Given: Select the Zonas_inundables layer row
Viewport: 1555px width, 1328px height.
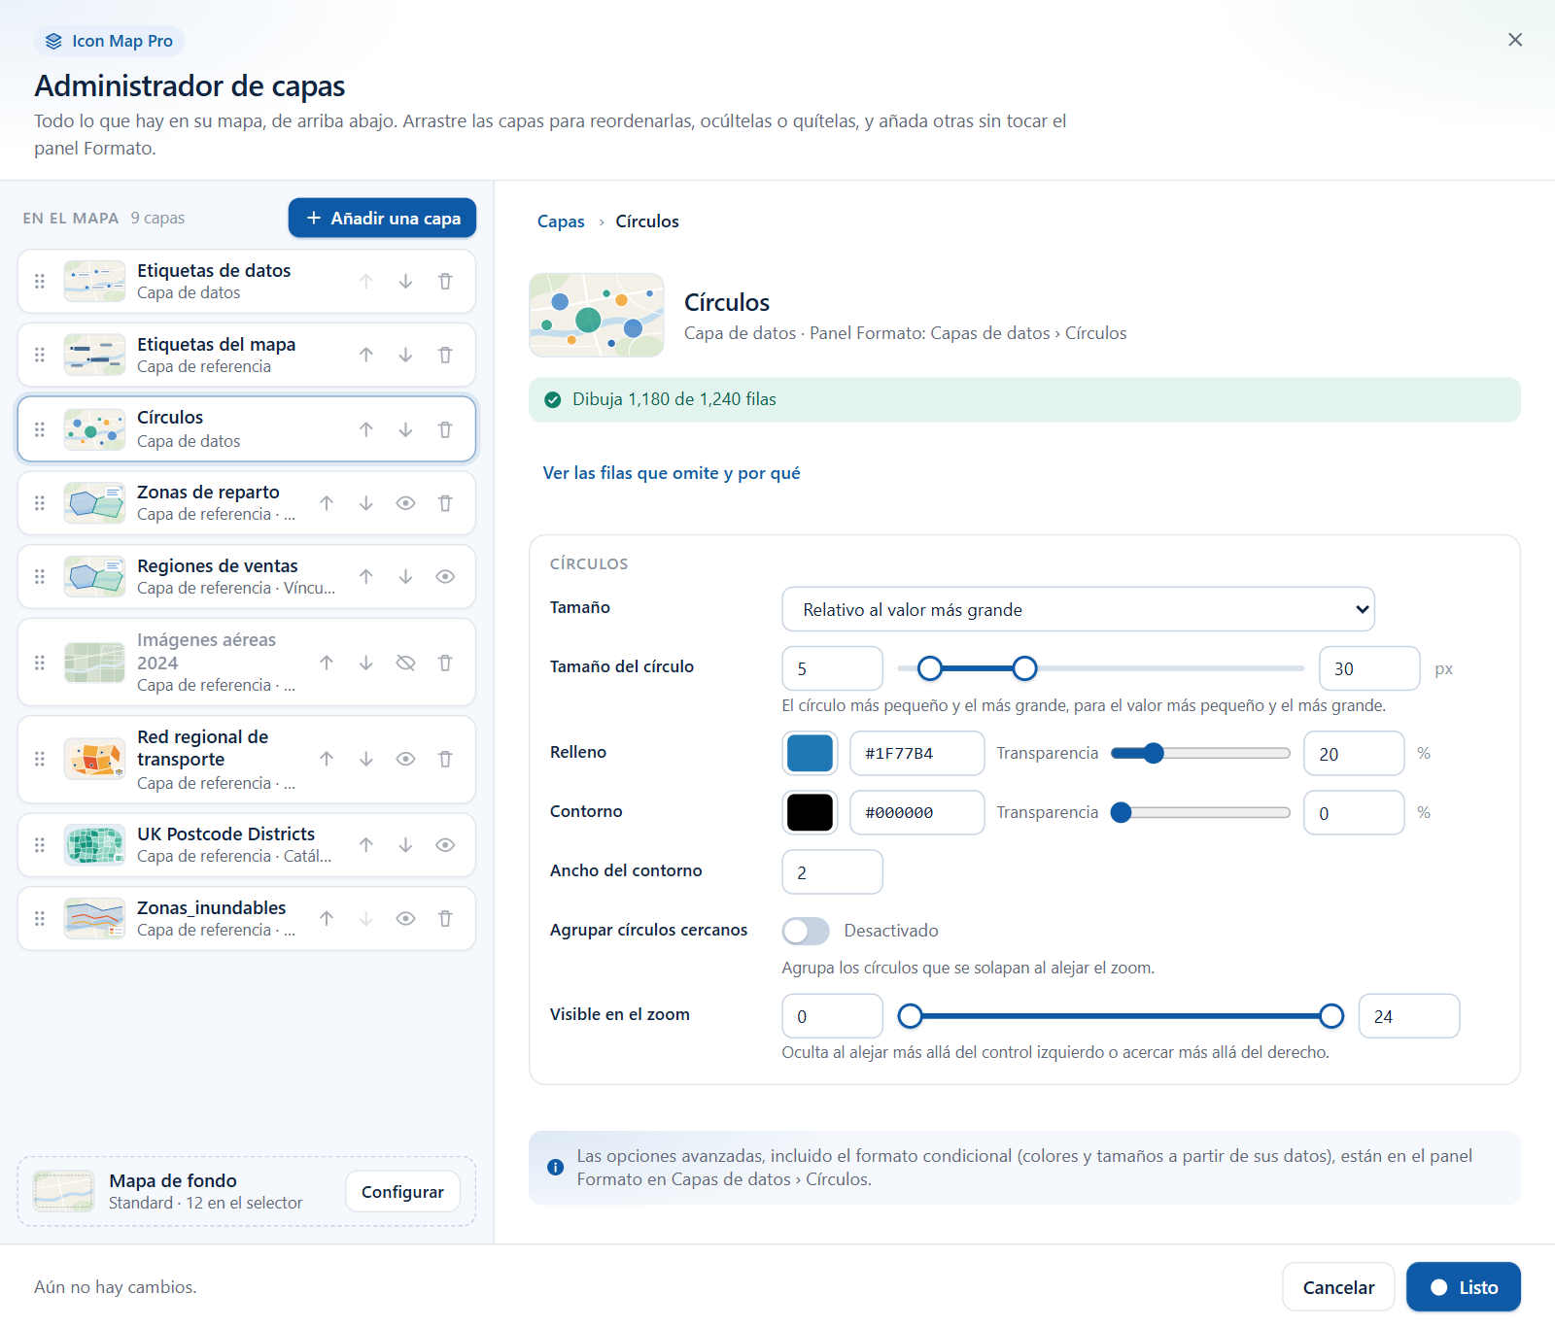Looking at the screenshot, I should tap(247, 919).
